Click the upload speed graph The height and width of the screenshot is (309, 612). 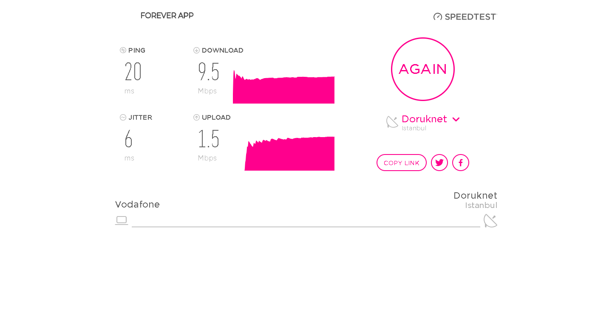pyautogui.click(x=289, y=154)
